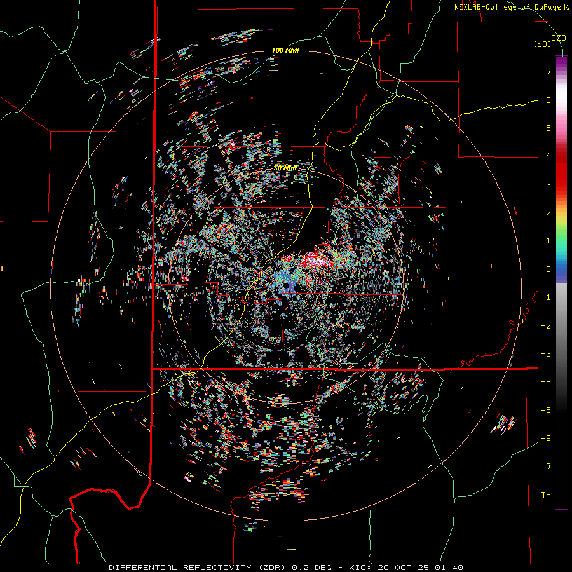572x572 pixels.
Task: Click the -6 tick label on the colorbar
Action: tap(546, 438)
